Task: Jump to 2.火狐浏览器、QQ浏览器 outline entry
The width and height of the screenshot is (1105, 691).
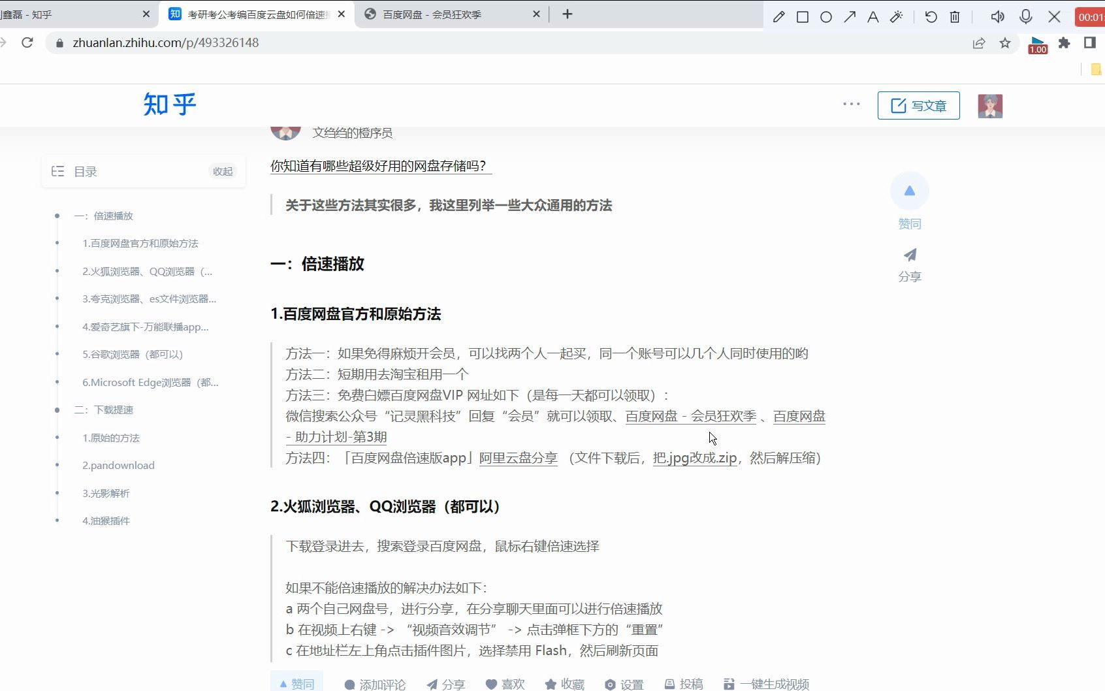Action: [x=148, y=271]
